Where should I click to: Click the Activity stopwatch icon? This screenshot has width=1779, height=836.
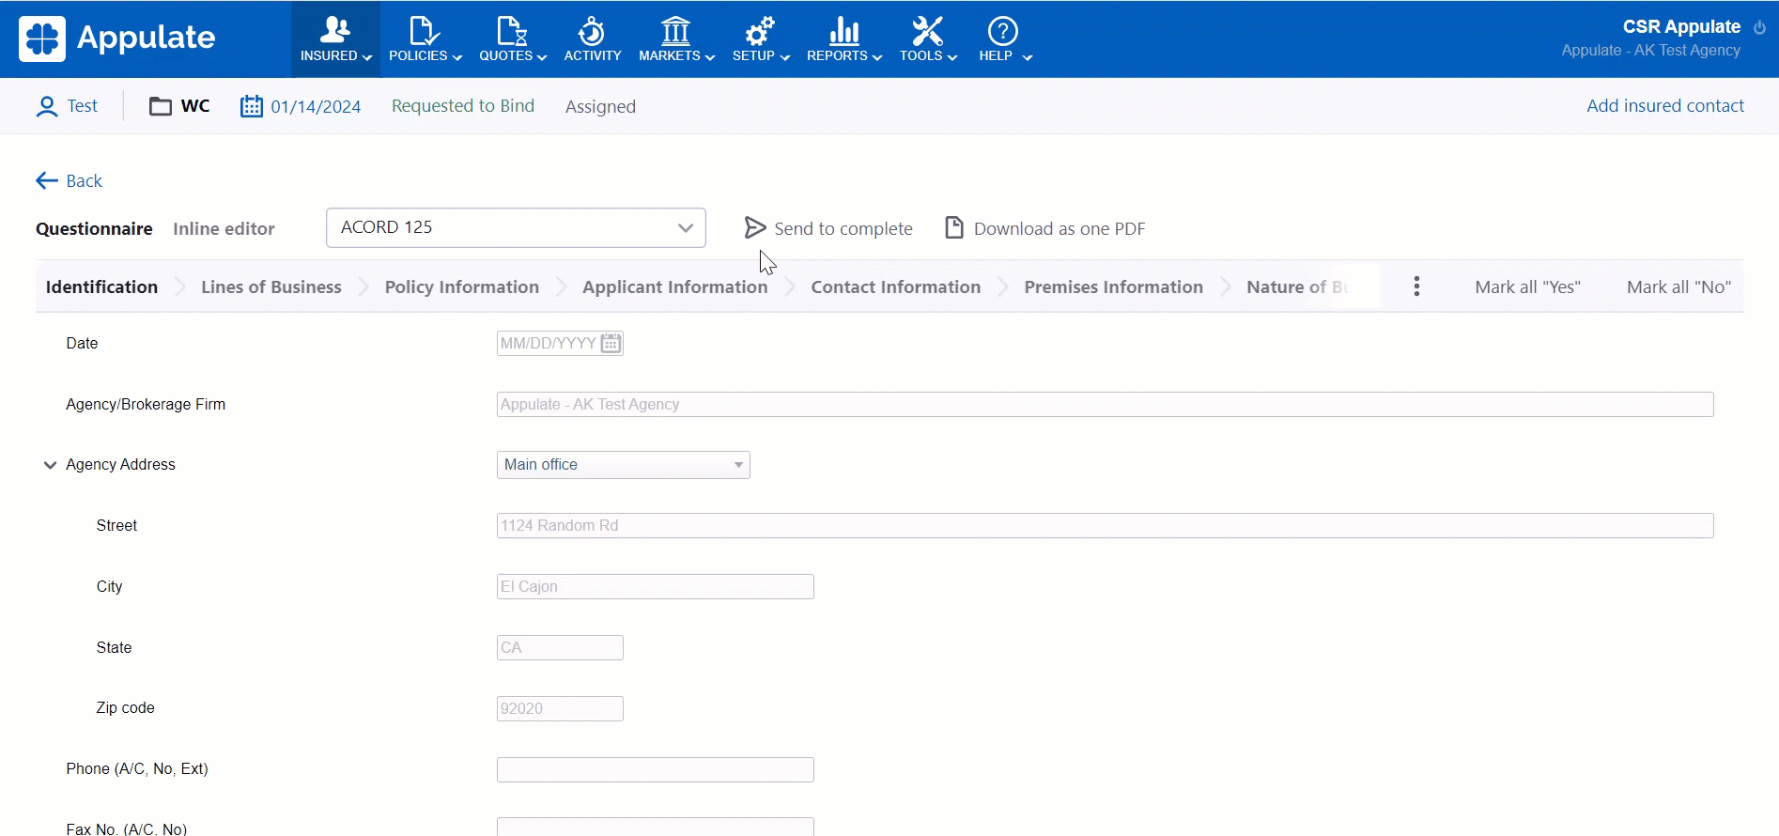tap(592, 31)
